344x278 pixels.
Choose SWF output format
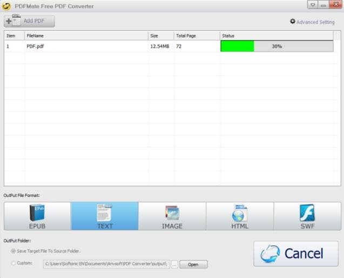[x=307, y=216]
